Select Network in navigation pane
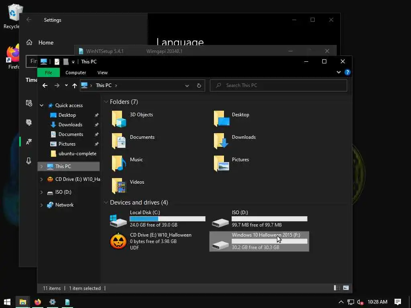The height and width of the screenshot is (308, 411). [64, 205]
